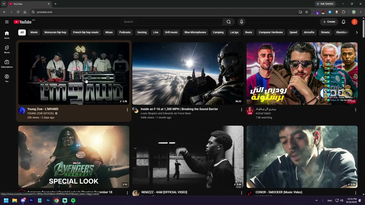Open Avengers Doomsday Special Look thumbnail
This screenshot has width=365, height=205.
[74, 157]
